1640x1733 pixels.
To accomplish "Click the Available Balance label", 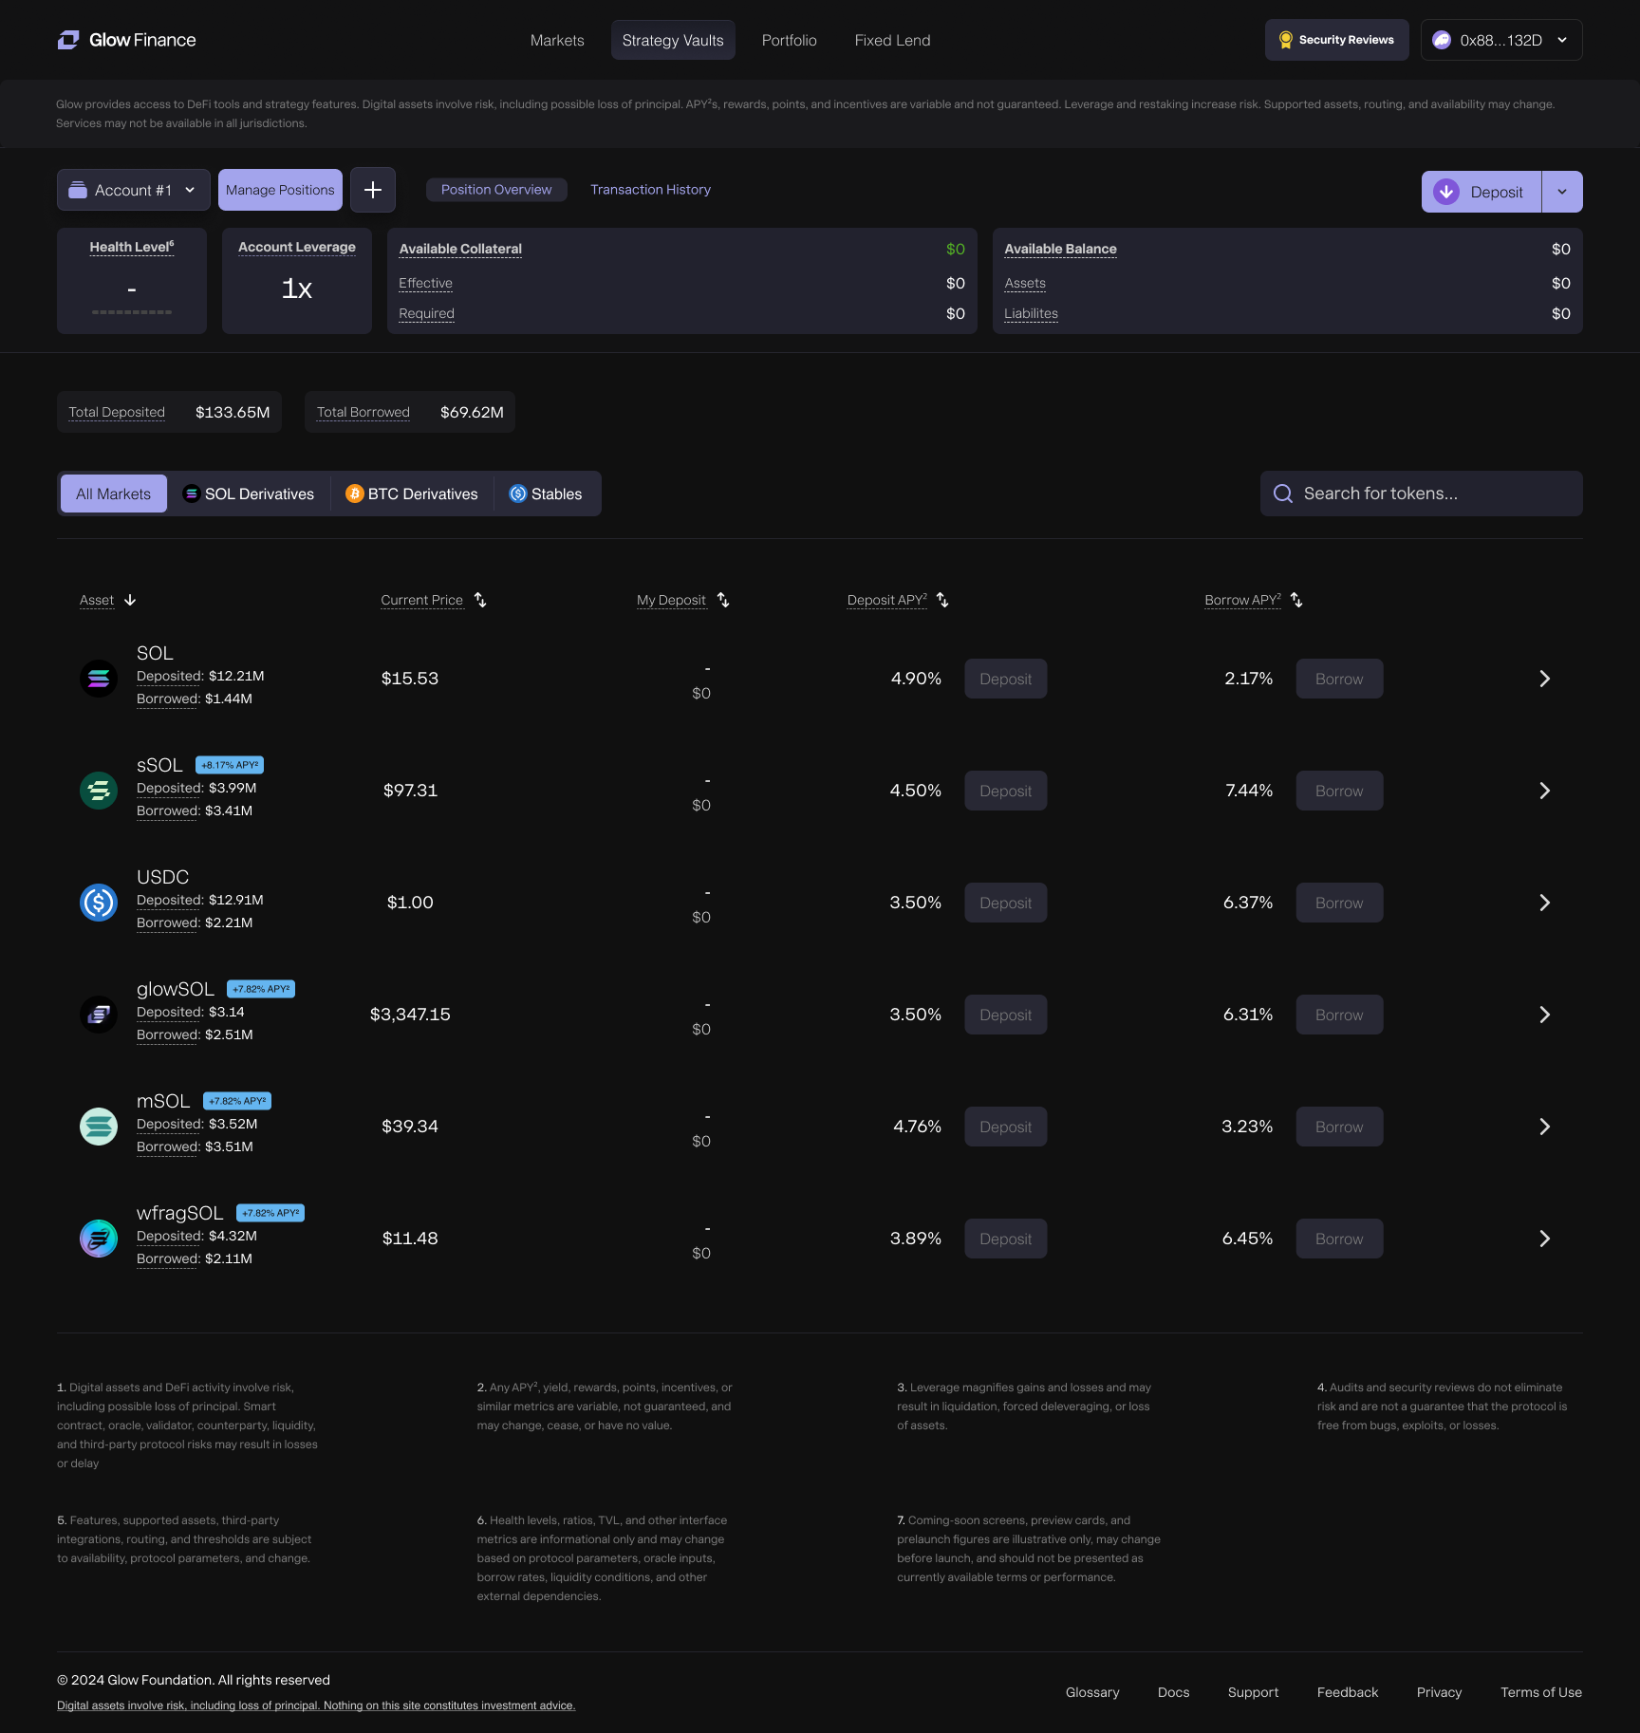I will (1060, 249).
